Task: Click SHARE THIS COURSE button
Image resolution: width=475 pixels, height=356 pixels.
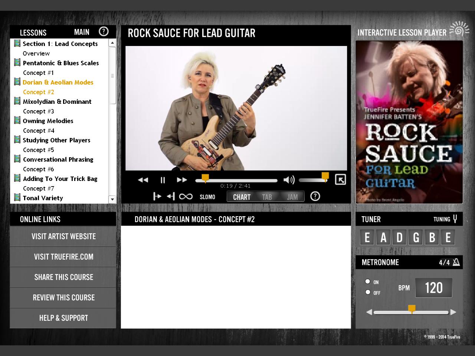Action: [63, 277]
